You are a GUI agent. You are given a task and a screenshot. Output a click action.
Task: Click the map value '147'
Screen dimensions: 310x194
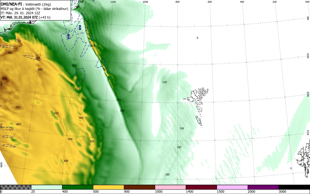[x=179, y=147]
